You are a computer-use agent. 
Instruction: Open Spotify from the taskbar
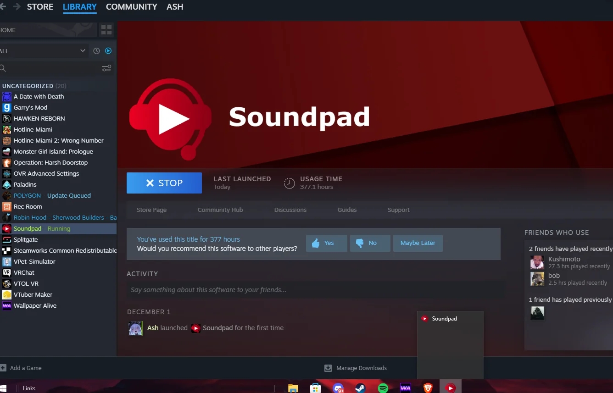coord(383,388)
